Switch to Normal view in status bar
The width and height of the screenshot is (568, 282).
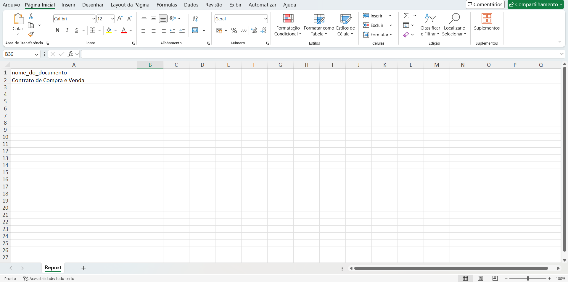coord(465,278)
